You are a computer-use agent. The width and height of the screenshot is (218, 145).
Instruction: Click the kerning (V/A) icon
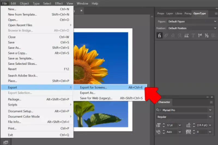coord(158,132)
